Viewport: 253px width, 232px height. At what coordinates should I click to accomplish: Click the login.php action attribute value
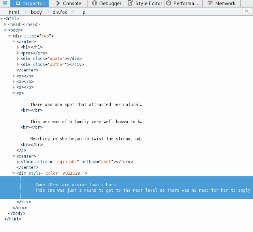[66, 162]
